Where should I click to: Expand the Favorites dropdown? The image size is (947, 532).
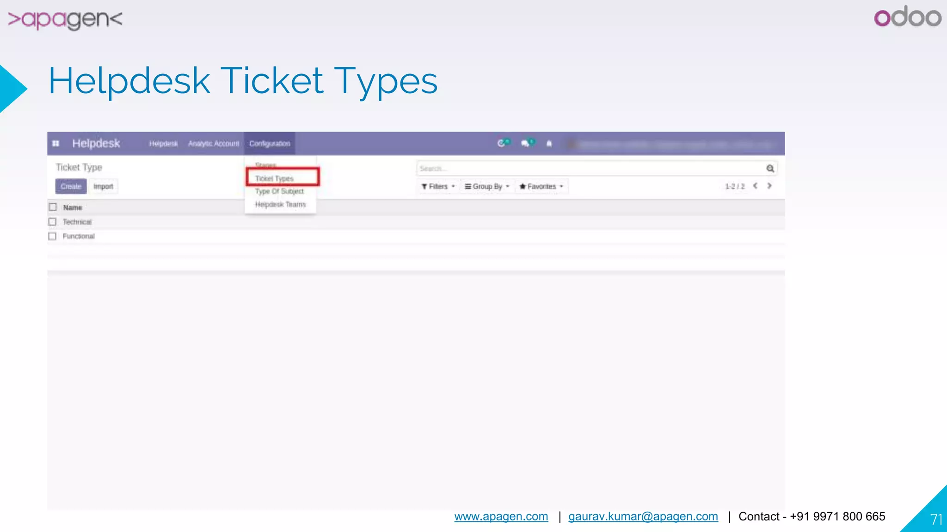coord(541,187)
